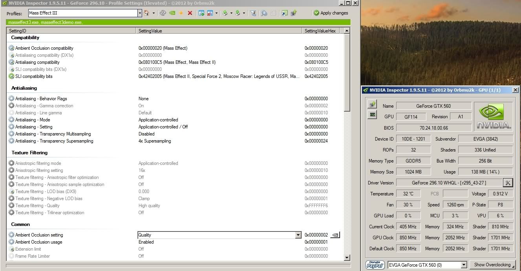Click the PayPal Donate button
Image resolution: width=521 pixels, height=271 pixels.
coord(375,265)
